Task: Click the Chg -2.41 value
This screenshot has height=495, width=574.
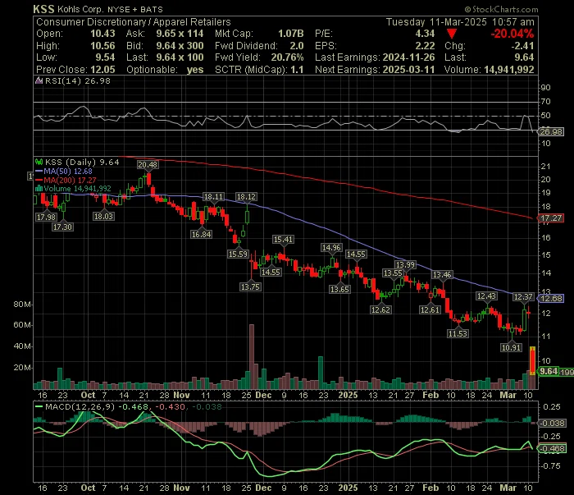Action: (x=522, y=46)
